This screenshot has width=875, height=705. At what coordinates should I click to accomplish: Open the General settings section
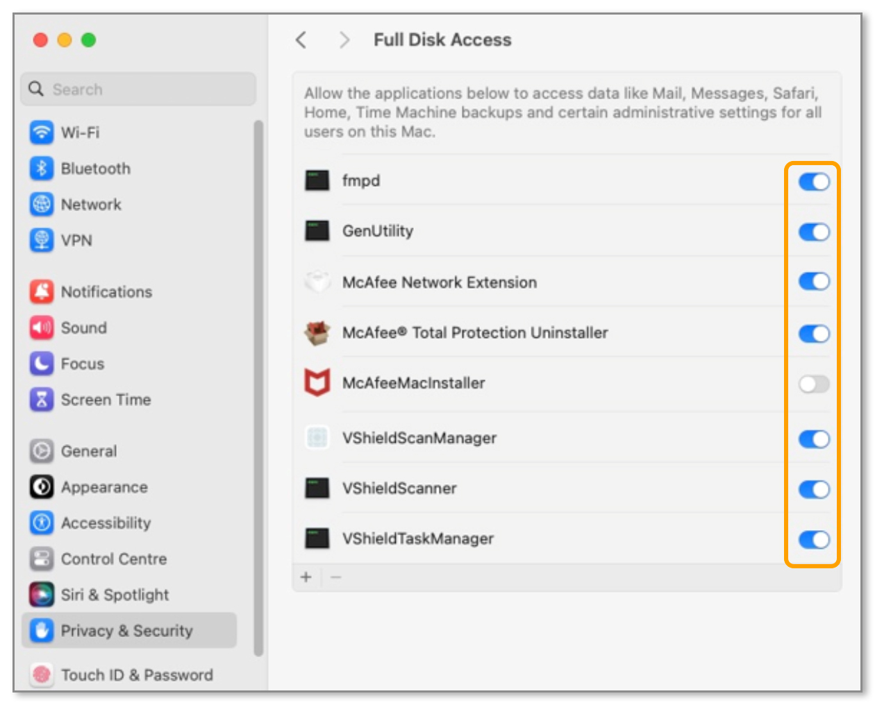tap(89, 451)
